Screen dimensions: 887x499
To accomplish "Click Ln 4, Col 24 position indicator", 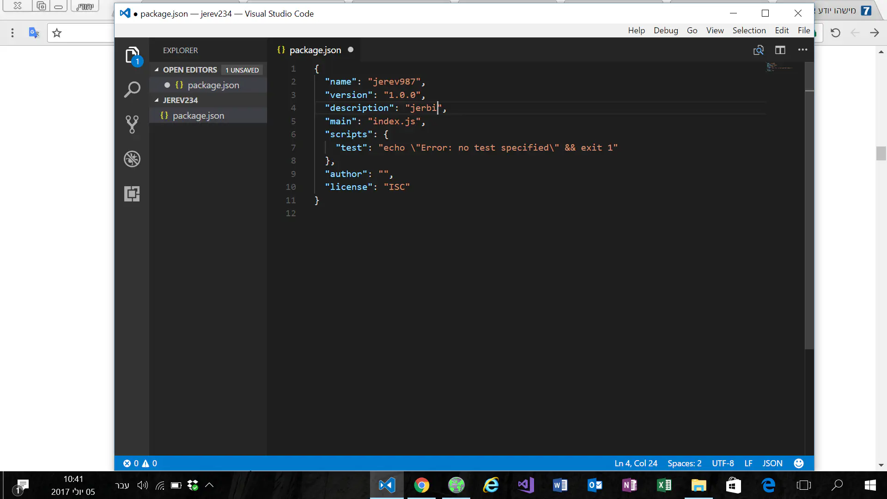I will pyautogui.click(x=636, y=463).
